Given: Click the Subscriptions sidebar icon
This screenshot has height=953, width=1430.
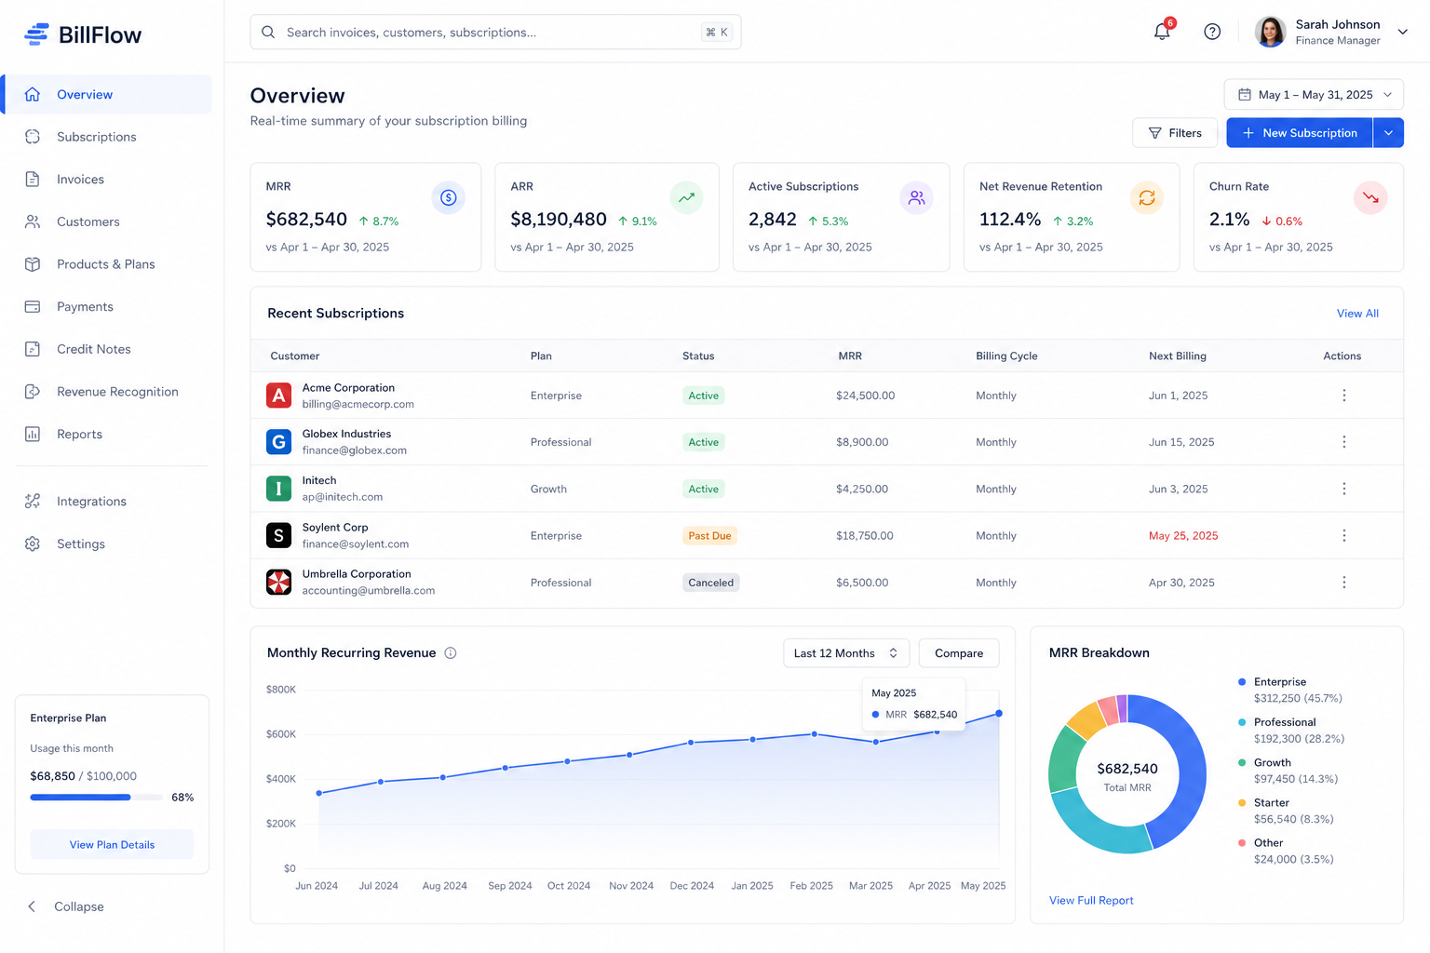Looking at the screenshot, I should (33, 137).
